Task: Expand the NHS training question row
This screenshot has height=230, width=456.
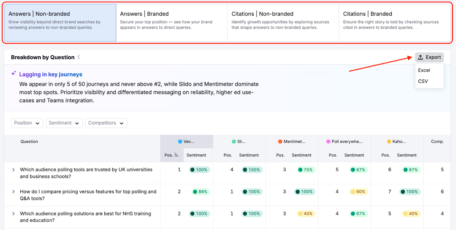Action: [13, 214]
